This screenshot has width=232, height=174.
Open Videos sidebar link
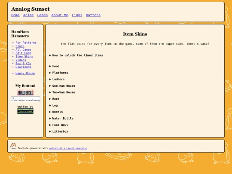21,60
